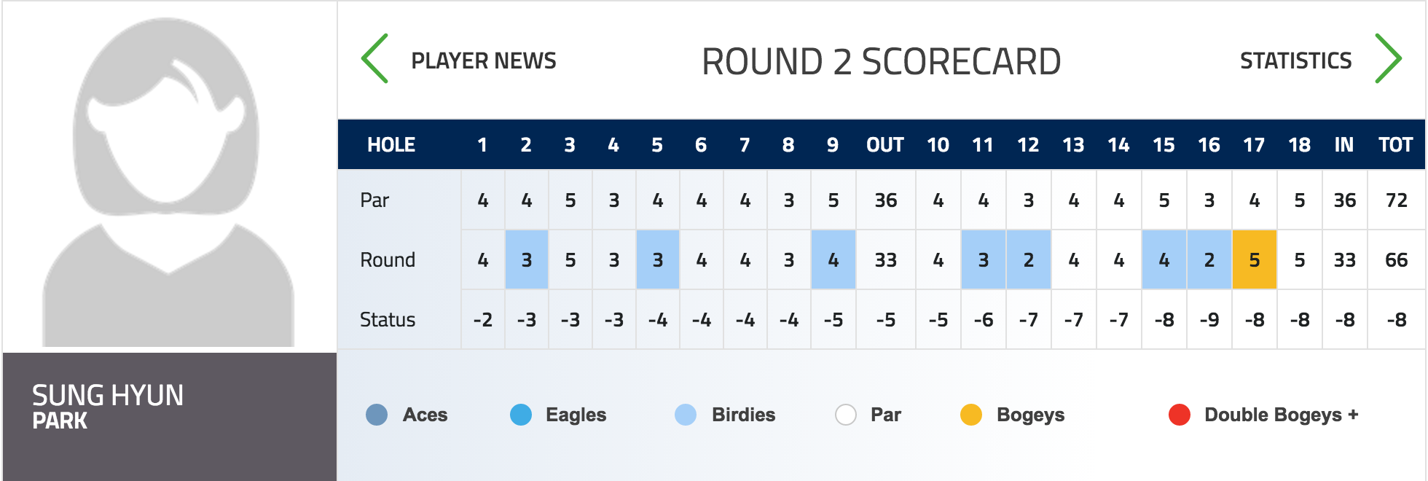Click the OUT column header
This screenshot has width=1428, height=481.
tap(885, 145)
